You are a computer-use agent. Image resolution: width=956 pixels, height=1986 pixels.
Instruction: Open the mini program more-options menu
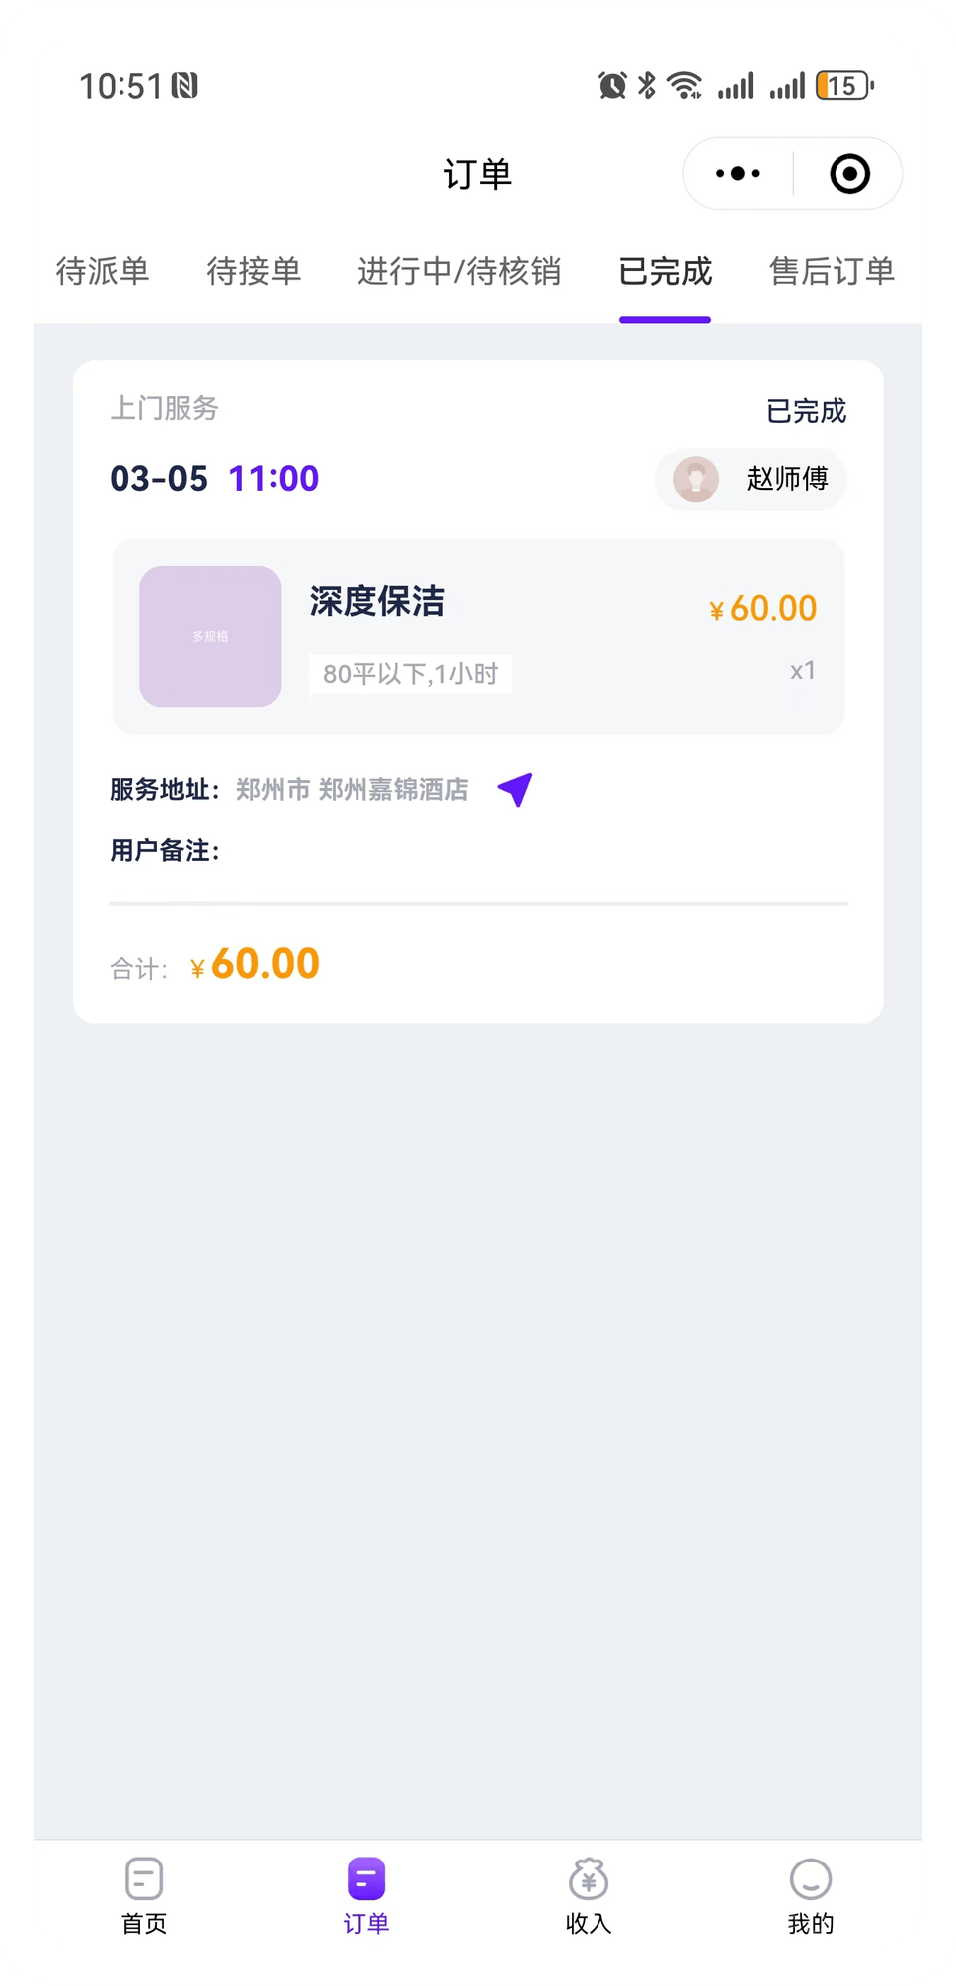click(x=738, y=174)
